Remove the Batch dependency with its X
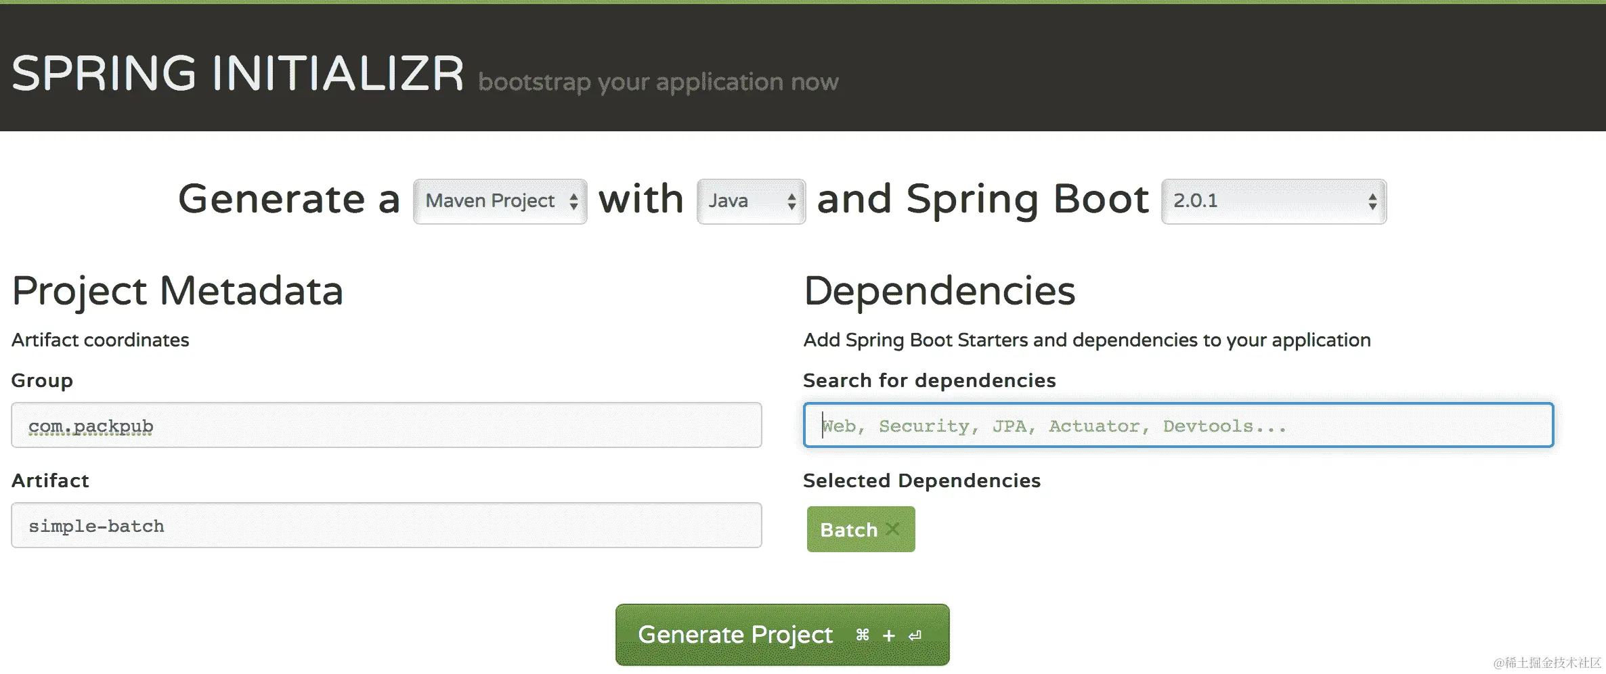 [892, 529]
